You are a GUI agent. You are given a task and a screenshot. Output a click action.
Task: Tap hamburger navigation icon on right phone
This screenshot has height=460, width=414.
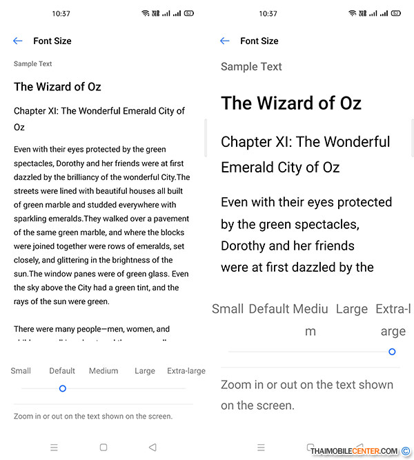coord(261,448)
